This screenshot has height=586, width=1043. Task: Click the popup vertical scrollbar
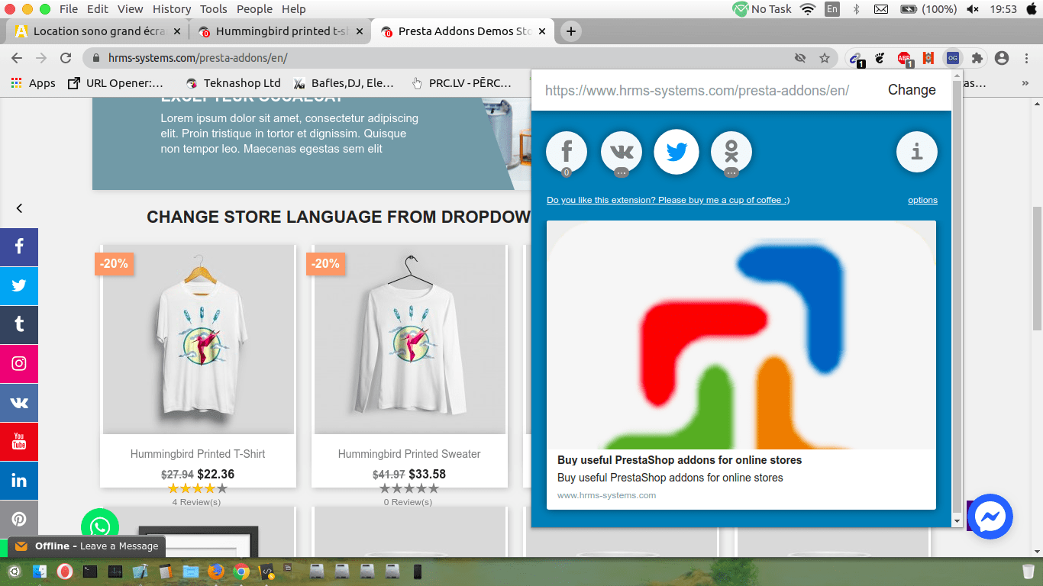(x=957, y=305)
